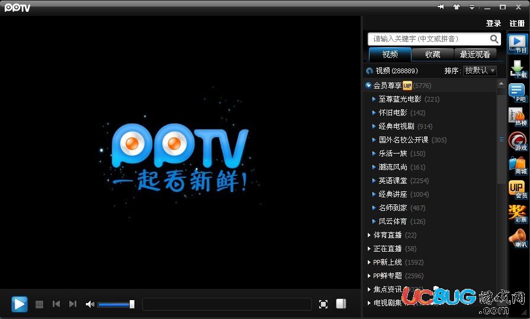The height and width of the screenshot is (319, 530).
Task: Open the 按默认 sort dropdown
Action: tap(480, 70)
